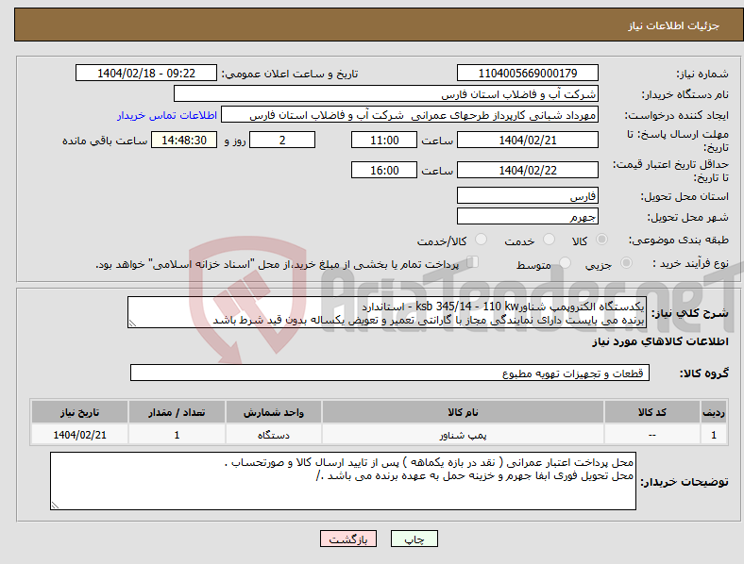Click the چاپ (print) button
744x564 pixels.
[414, 539]
